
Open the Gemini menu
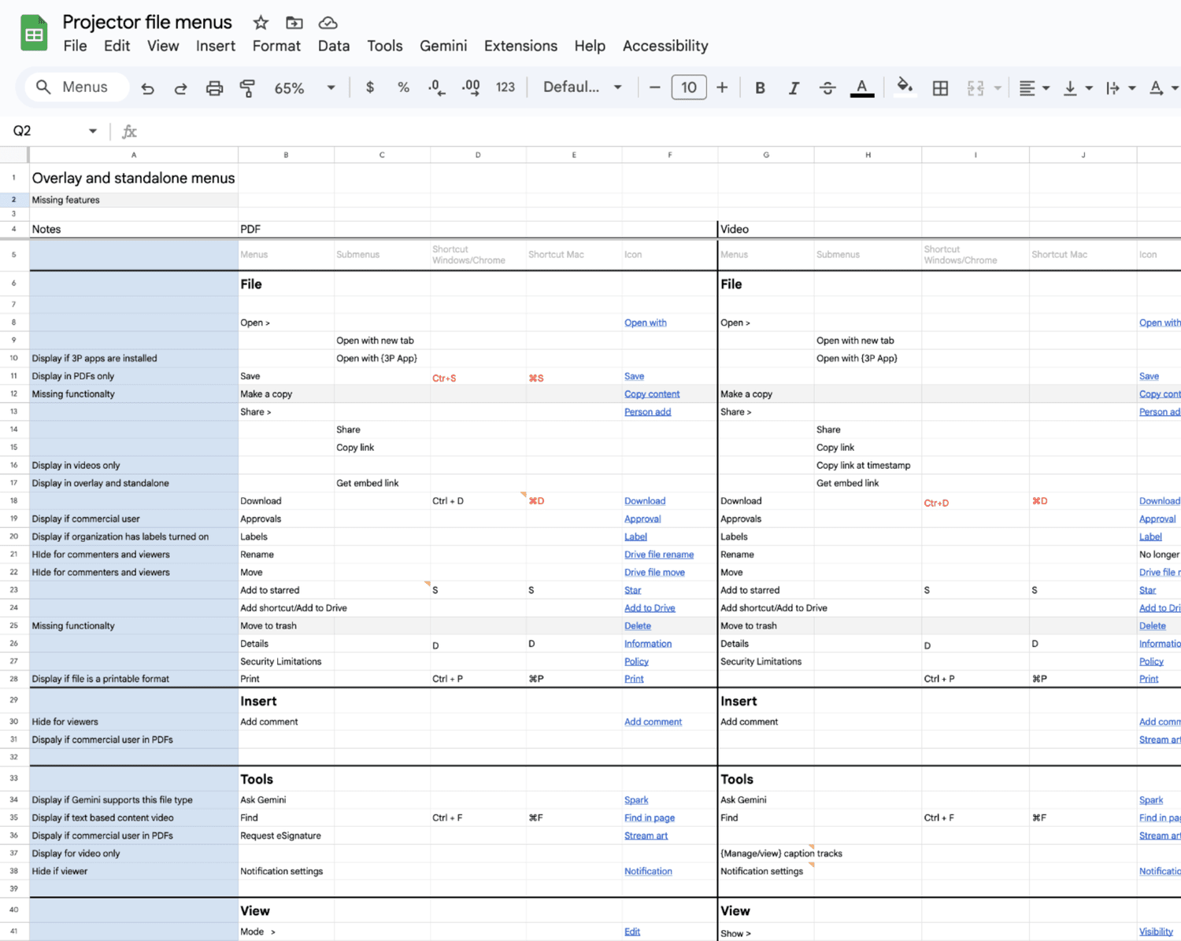pyautogui.click(x=443, y=46)
